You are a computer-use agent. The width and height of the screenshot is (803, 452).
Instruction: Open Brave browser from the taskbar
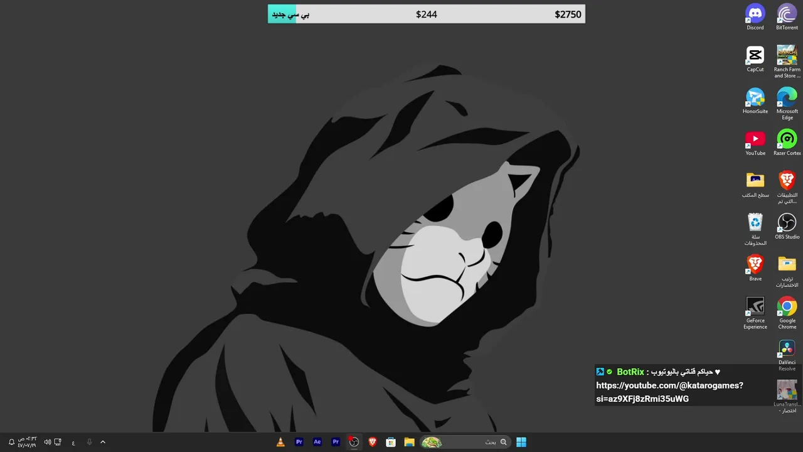[x=373, y=442]
